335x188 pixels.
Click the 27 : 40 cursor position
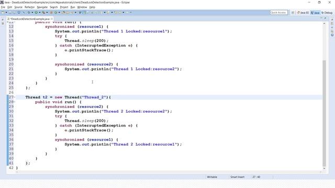pyautogui.click(x=256, y=177)
